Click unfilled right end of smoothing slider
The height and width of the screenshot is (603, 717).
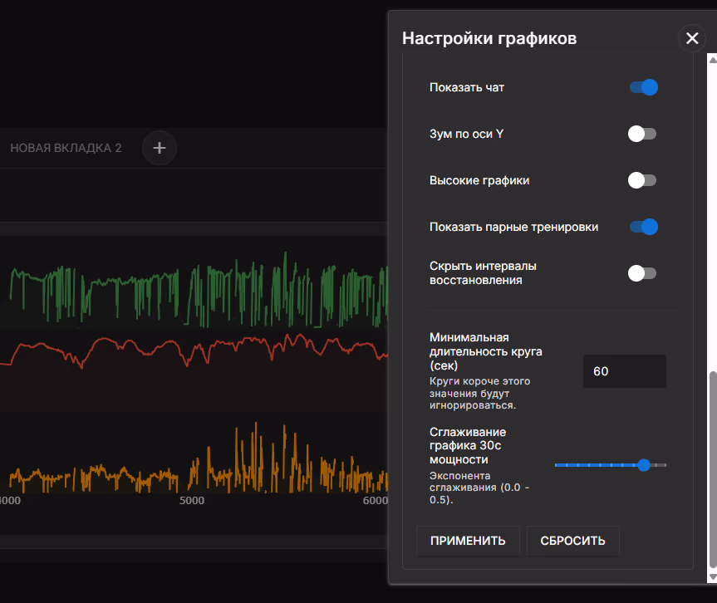(660, 465)
